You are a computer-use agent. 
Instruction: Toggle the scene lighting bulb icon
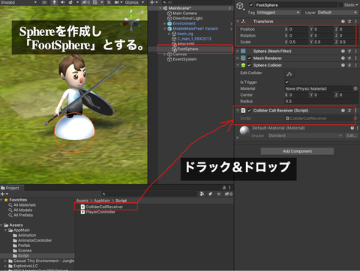point(55,2)
